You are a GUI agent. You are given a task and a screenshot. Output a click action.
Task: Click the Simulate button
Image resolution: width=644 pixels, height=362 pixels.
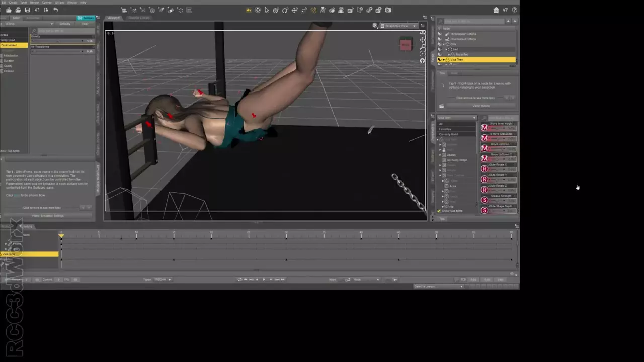(86, 18)
